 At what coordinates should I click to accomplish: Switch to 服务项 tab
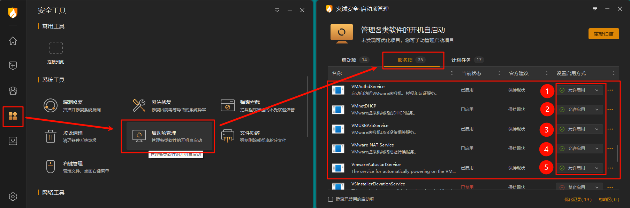(x=411, y=60)
